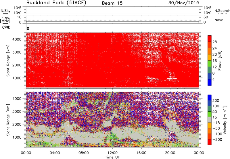The image size is (230, 159).
Task: Click the 'Velocity [m s-1]' colorbar label
Action: click(x=225, y=119)
